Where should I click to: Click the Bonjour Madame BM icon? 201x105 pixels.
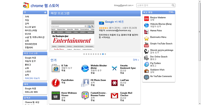click(x=146, y=19)
